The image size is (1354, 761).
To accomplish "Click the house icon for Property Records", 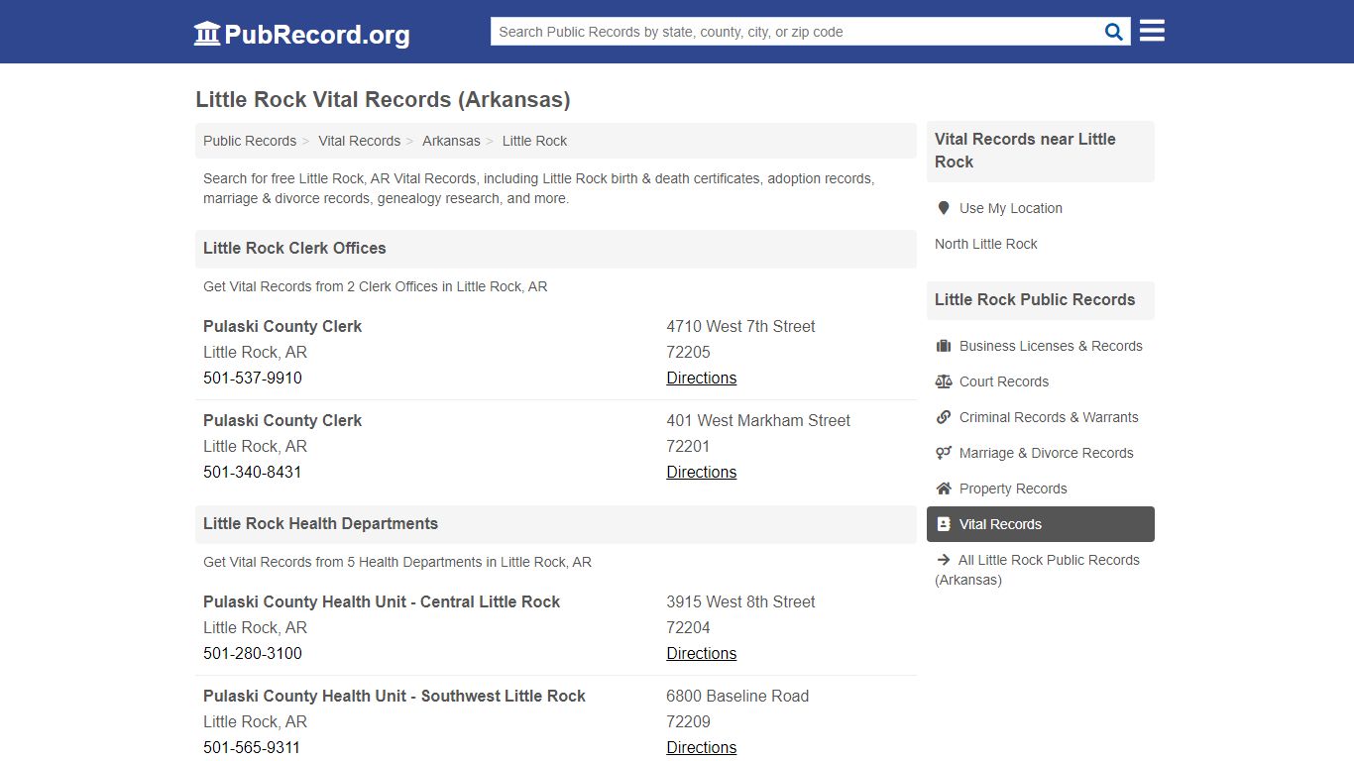I will 944,489.
